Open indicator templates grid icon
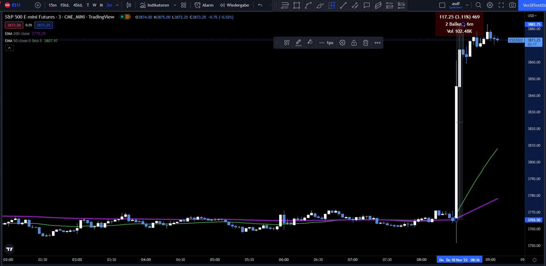546x266 pixels. coord(184,5)
